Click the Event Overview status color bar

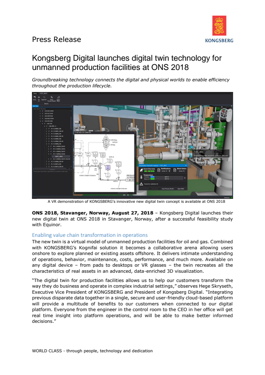coord(150,171)
